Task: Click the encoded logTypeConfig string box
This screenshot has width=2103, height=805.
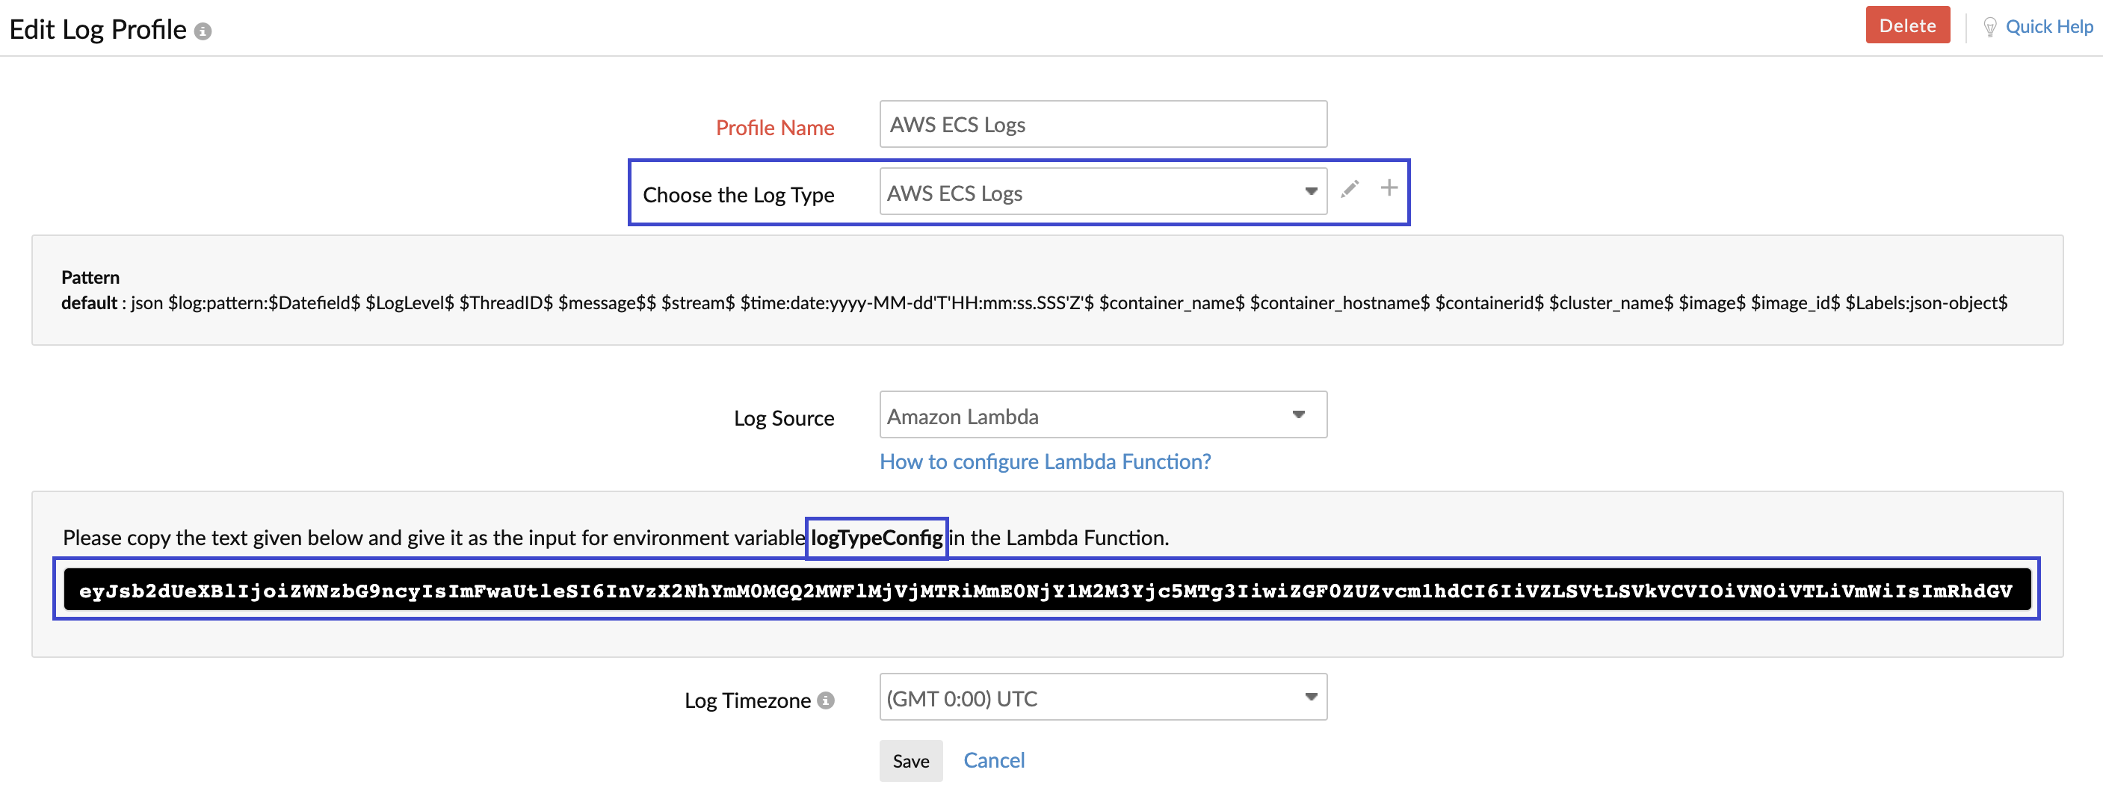Action: point(1046,591)
